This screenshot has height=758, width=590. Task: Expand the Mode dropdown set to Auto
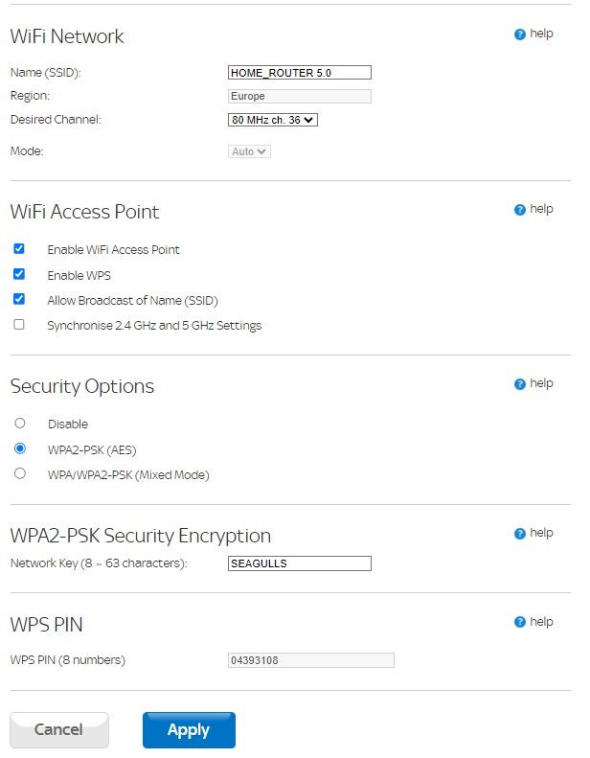tap(249, 151)
